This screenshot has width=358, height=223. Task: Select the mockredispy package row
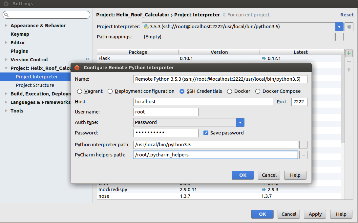(219, 190)
